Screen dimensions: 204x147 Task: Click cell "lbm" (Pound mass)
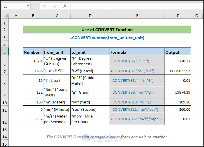(x=57, y=92)
